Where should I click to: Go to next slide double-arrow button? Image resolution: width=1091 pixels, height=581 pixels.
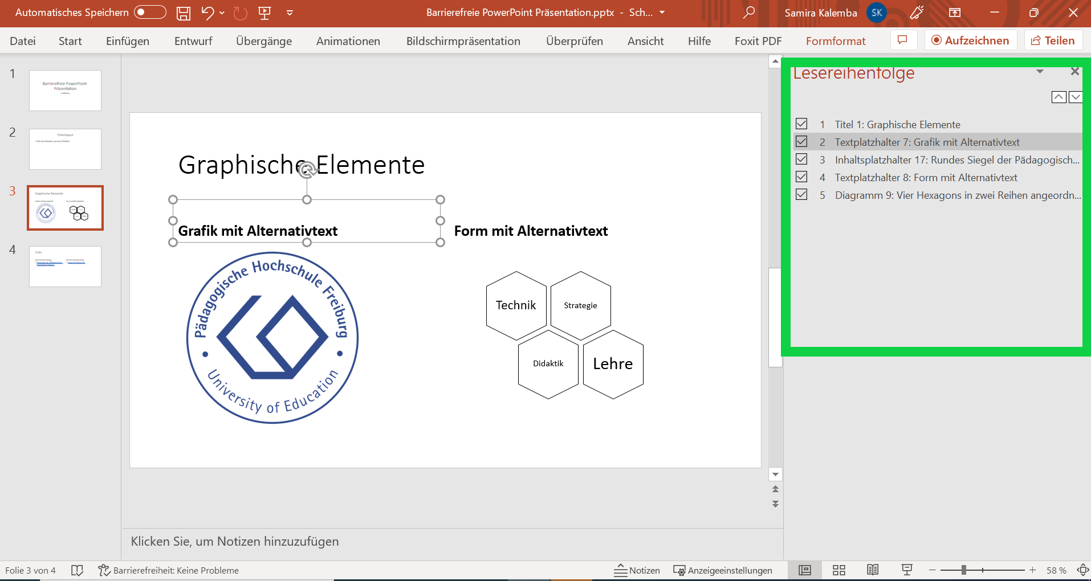click(775, 504)
